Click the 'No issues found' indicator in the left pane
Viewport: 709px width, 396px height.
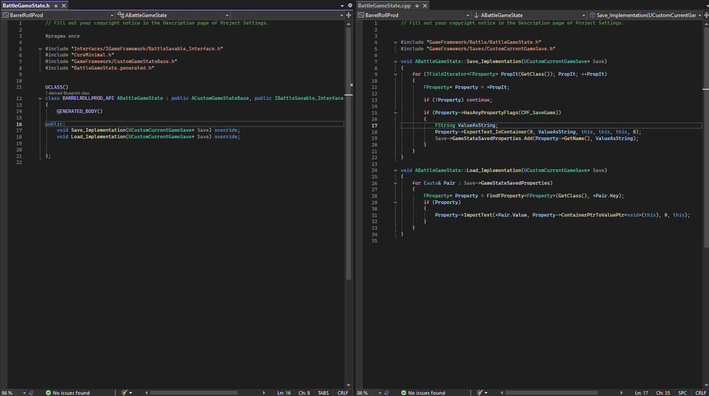(67, 393)
